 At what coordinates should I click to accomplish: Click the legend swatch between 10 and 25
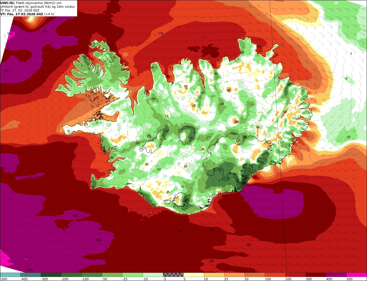click(x=214, y=275)
